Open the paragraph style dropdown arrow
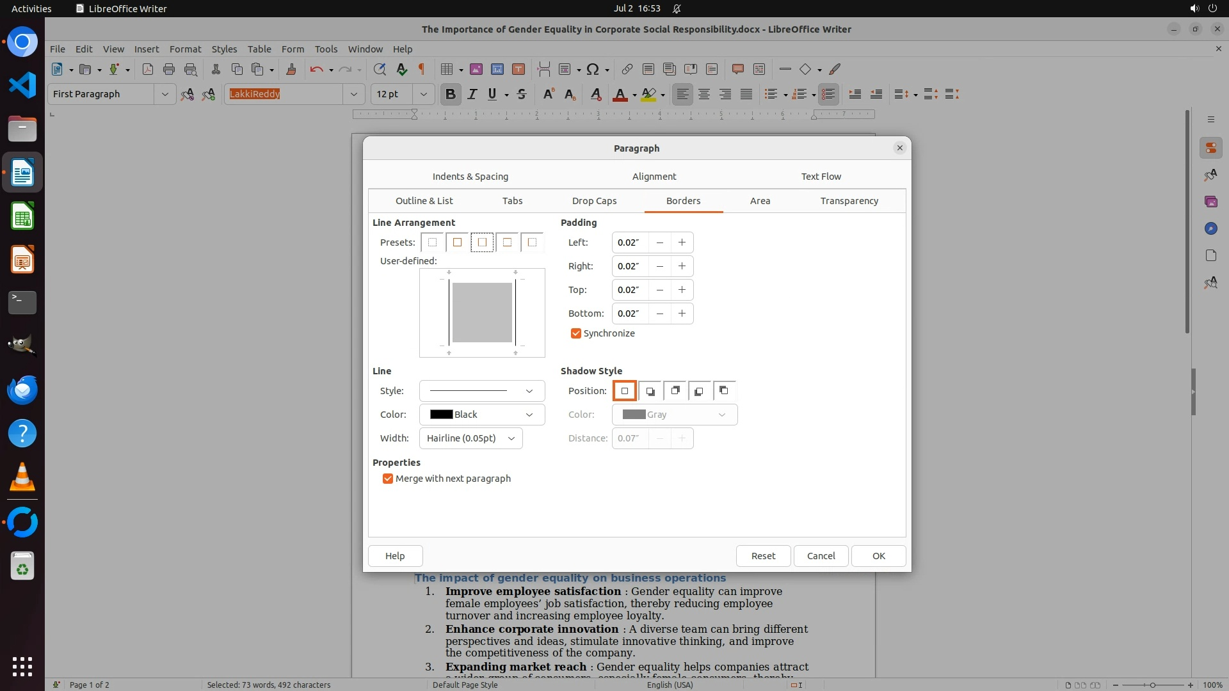This screenshot has width=1229, height=691. pyautogui.click(x=165, y=95)
